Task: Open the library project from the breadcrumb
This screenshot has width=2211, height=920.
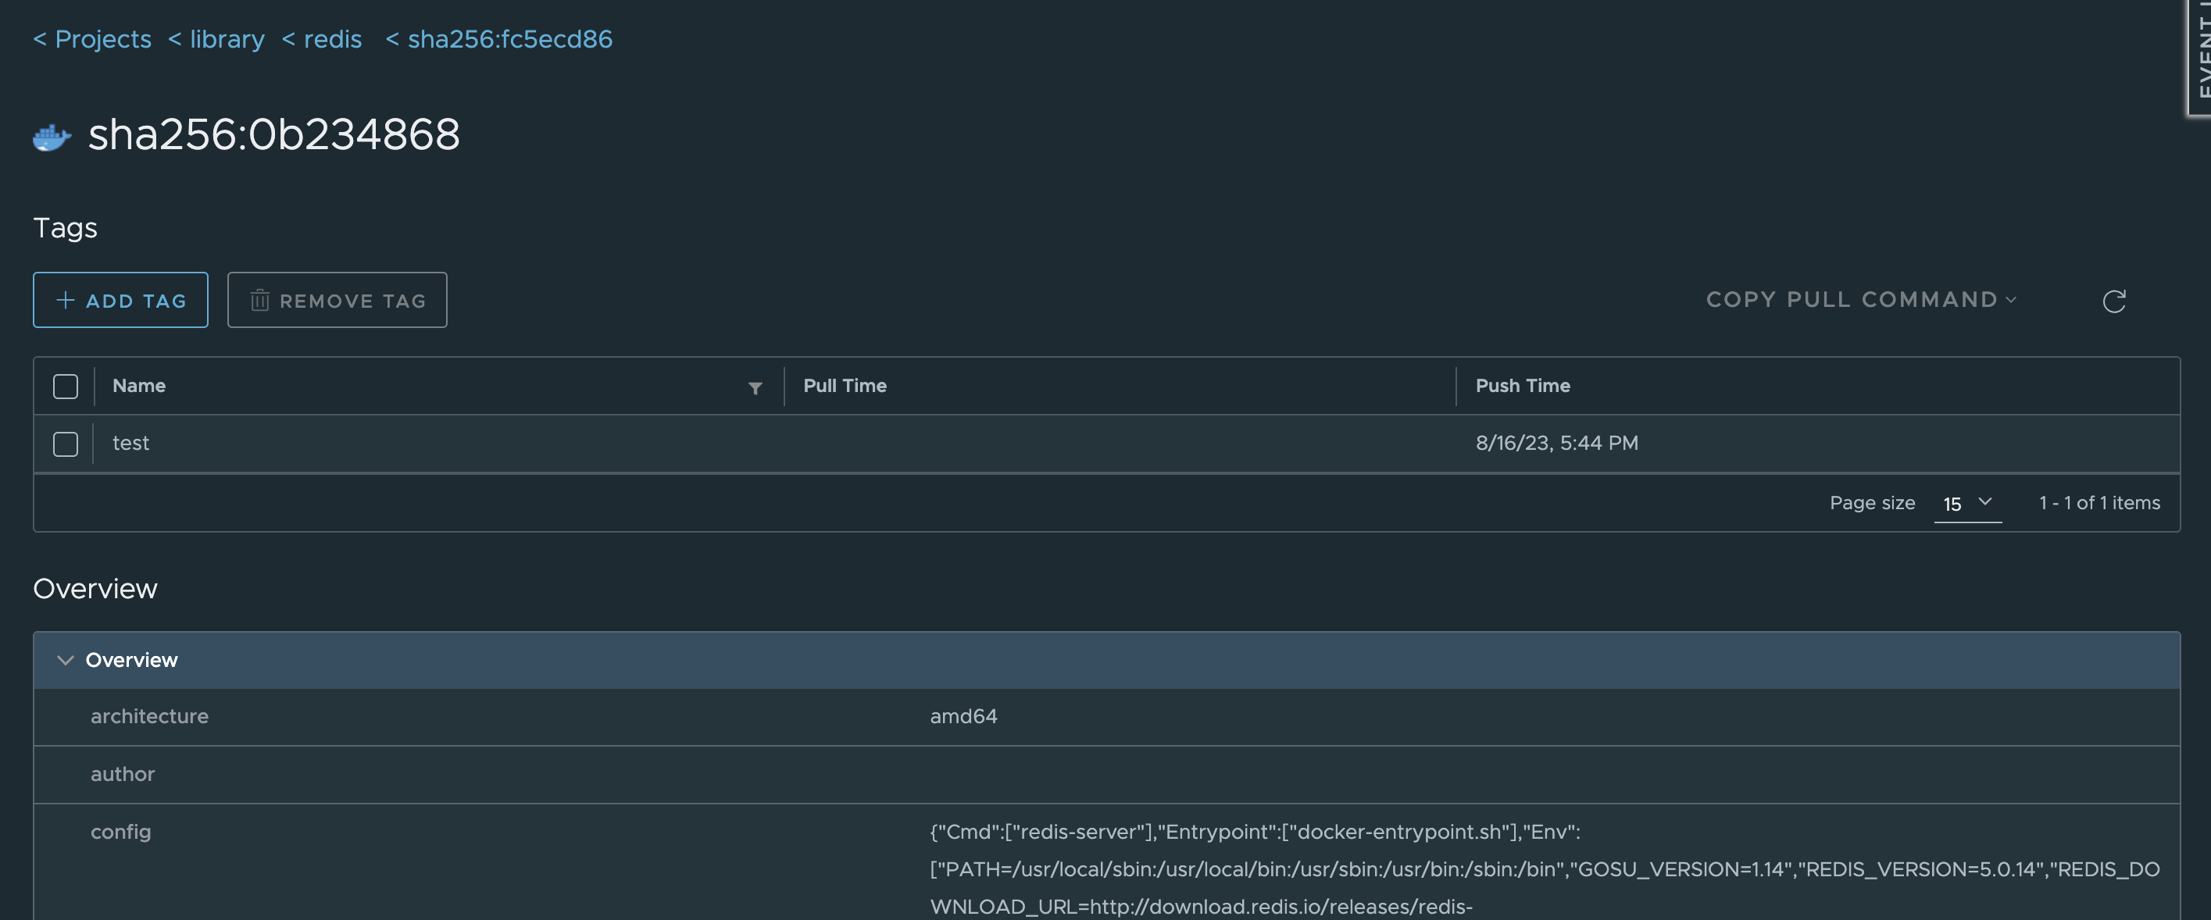Action: coord(216,38)
